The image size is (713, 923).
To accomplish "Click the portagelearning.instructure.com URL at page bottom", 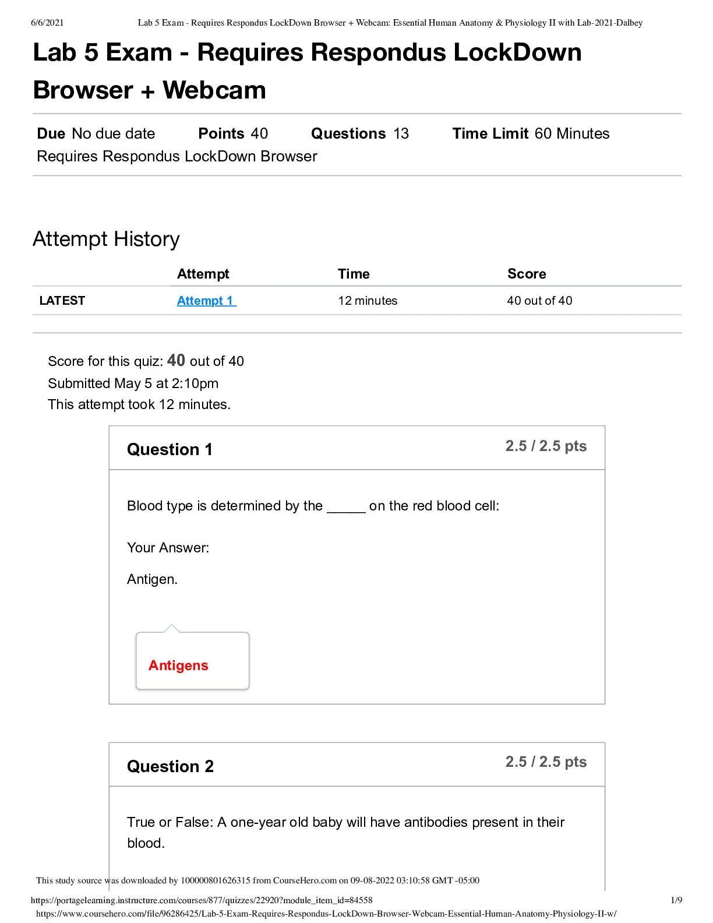I will click(202, 900).
